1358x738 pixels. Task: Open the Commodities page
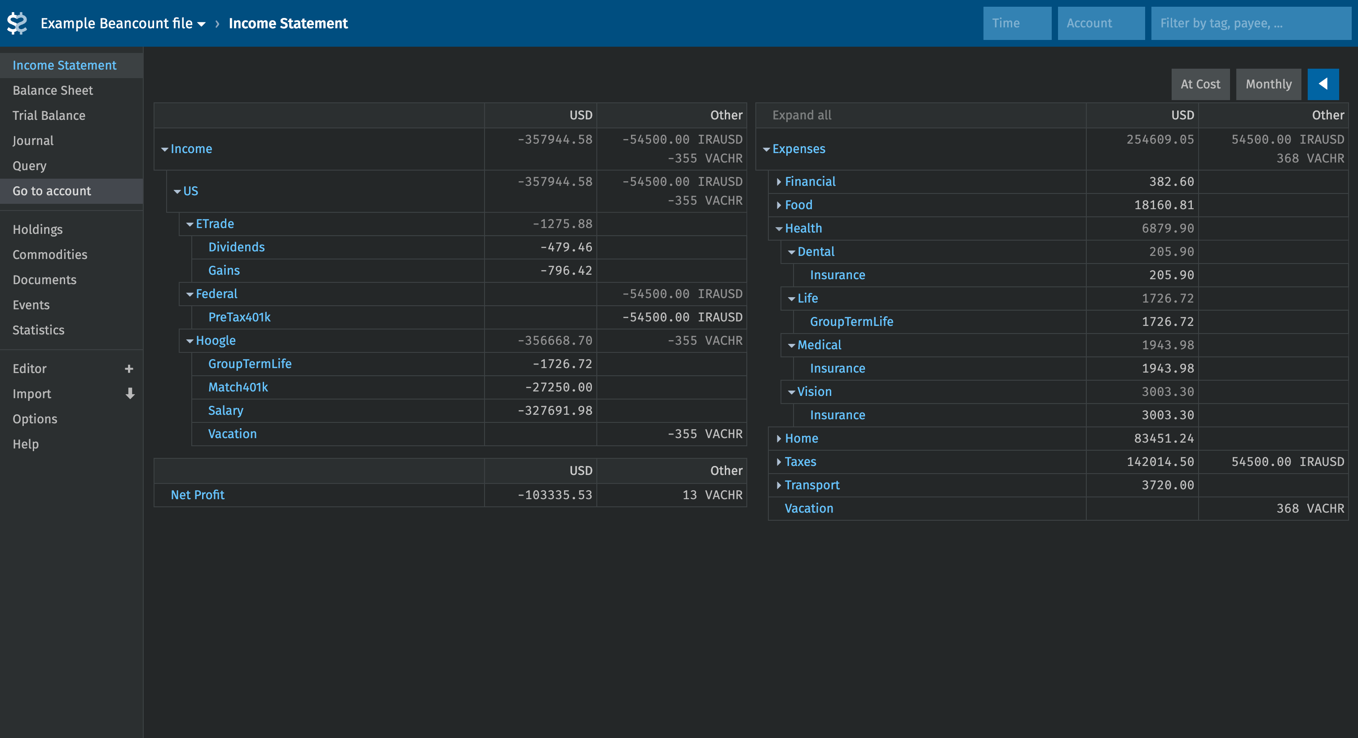click(x=71, y=255)
